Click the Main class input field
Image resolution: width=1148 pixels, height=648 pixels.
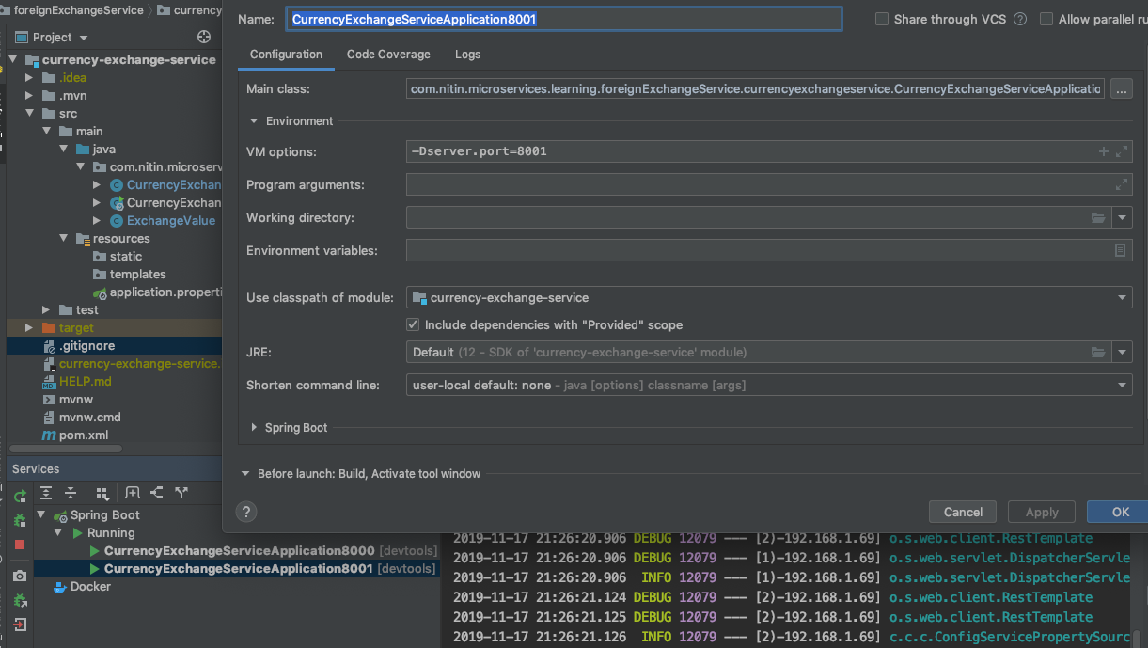click(757, 88)
